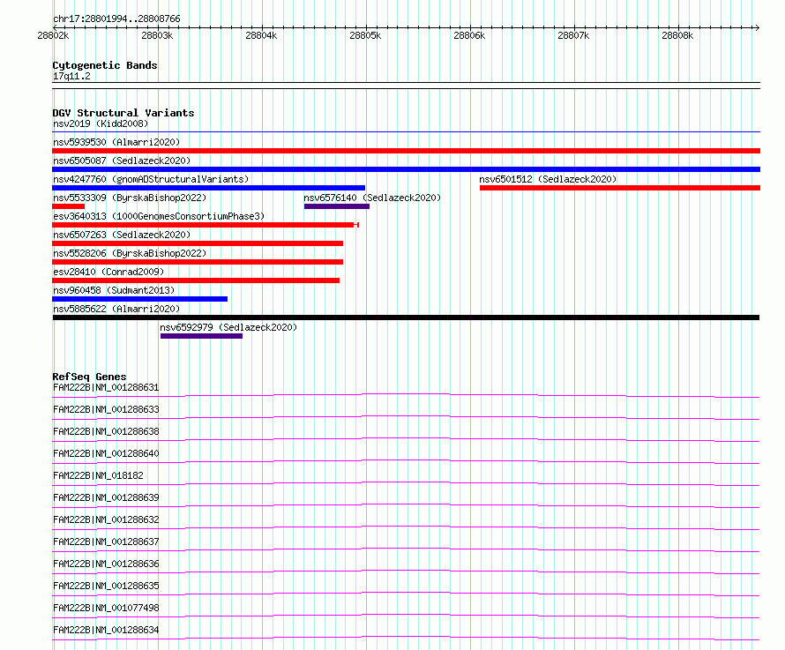Click the chr17:28801994..28808766 coordinate label
785x650 pixels.
click(116, 19)
